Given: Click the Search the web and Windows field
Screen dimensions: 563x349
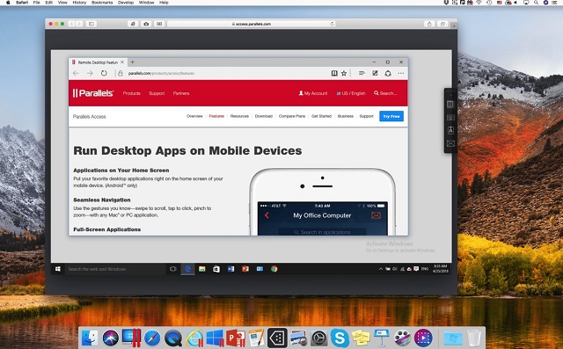Looking at the screenshot, I should point(115,269).
